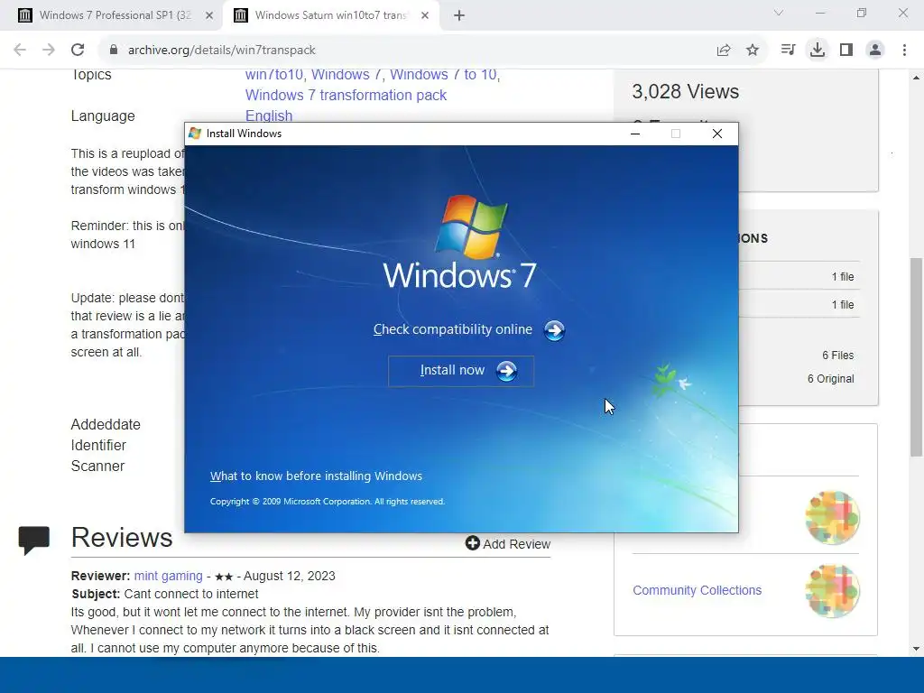Expand Chrome tab search chevron

(779, 13)
